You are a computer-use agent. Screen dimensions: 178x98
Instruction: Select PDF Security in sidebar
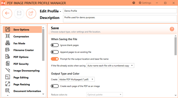tap(22, 64)
